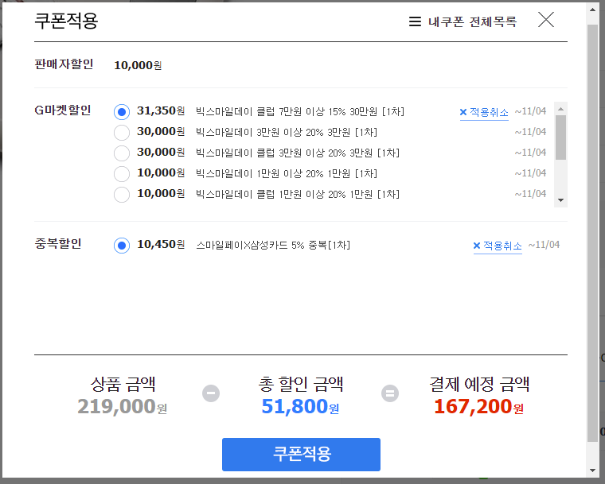Click 적용취소 link for G마켓할인 coupon
Viewport: 605px width, 484px height.
[489, 112]
